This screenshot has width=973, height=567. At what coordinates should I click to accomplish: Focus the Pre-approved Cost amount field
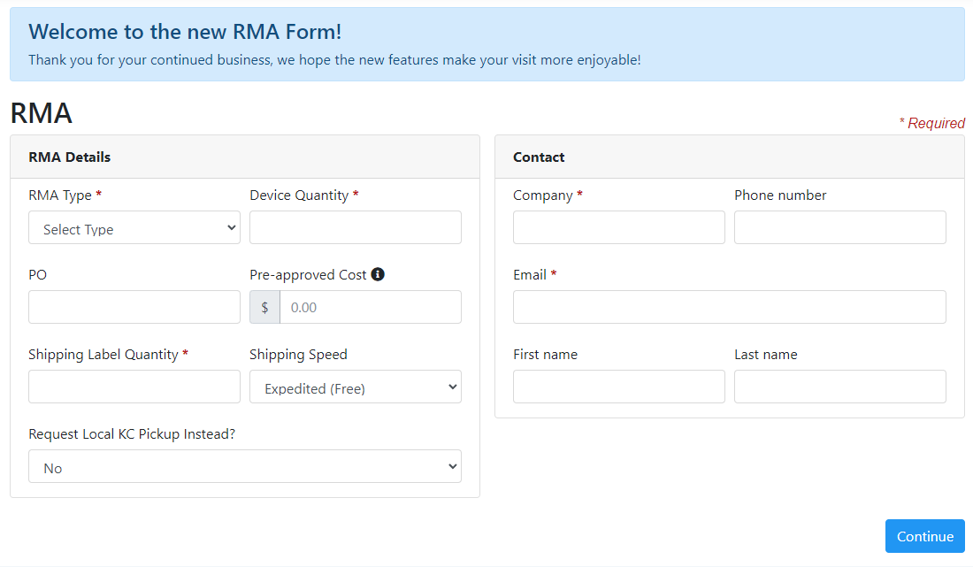[371, 307]
